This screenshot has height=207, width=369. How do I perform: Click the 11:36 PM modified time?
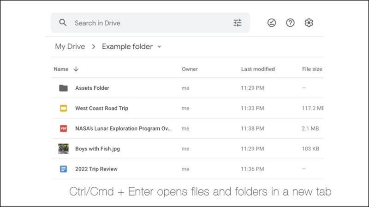(x=252, y=169)
